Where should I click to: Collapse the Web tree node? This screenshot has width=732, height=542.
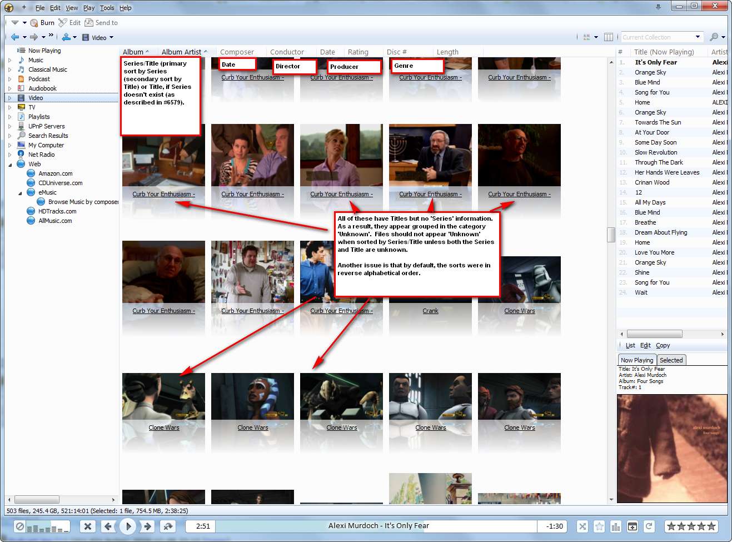pyautogui.click(x=9, y=165)
